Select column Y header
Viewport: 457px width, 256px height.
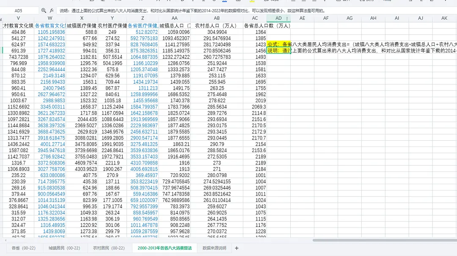tap(112, 18)
